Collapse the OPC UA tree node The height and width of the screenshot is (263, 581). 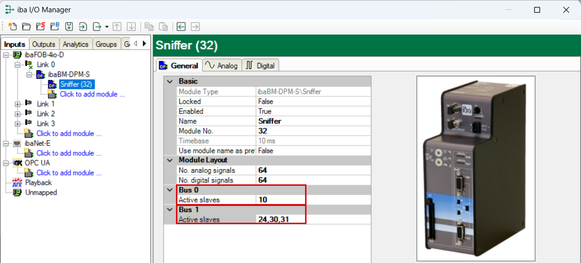[x=5, y=163]
